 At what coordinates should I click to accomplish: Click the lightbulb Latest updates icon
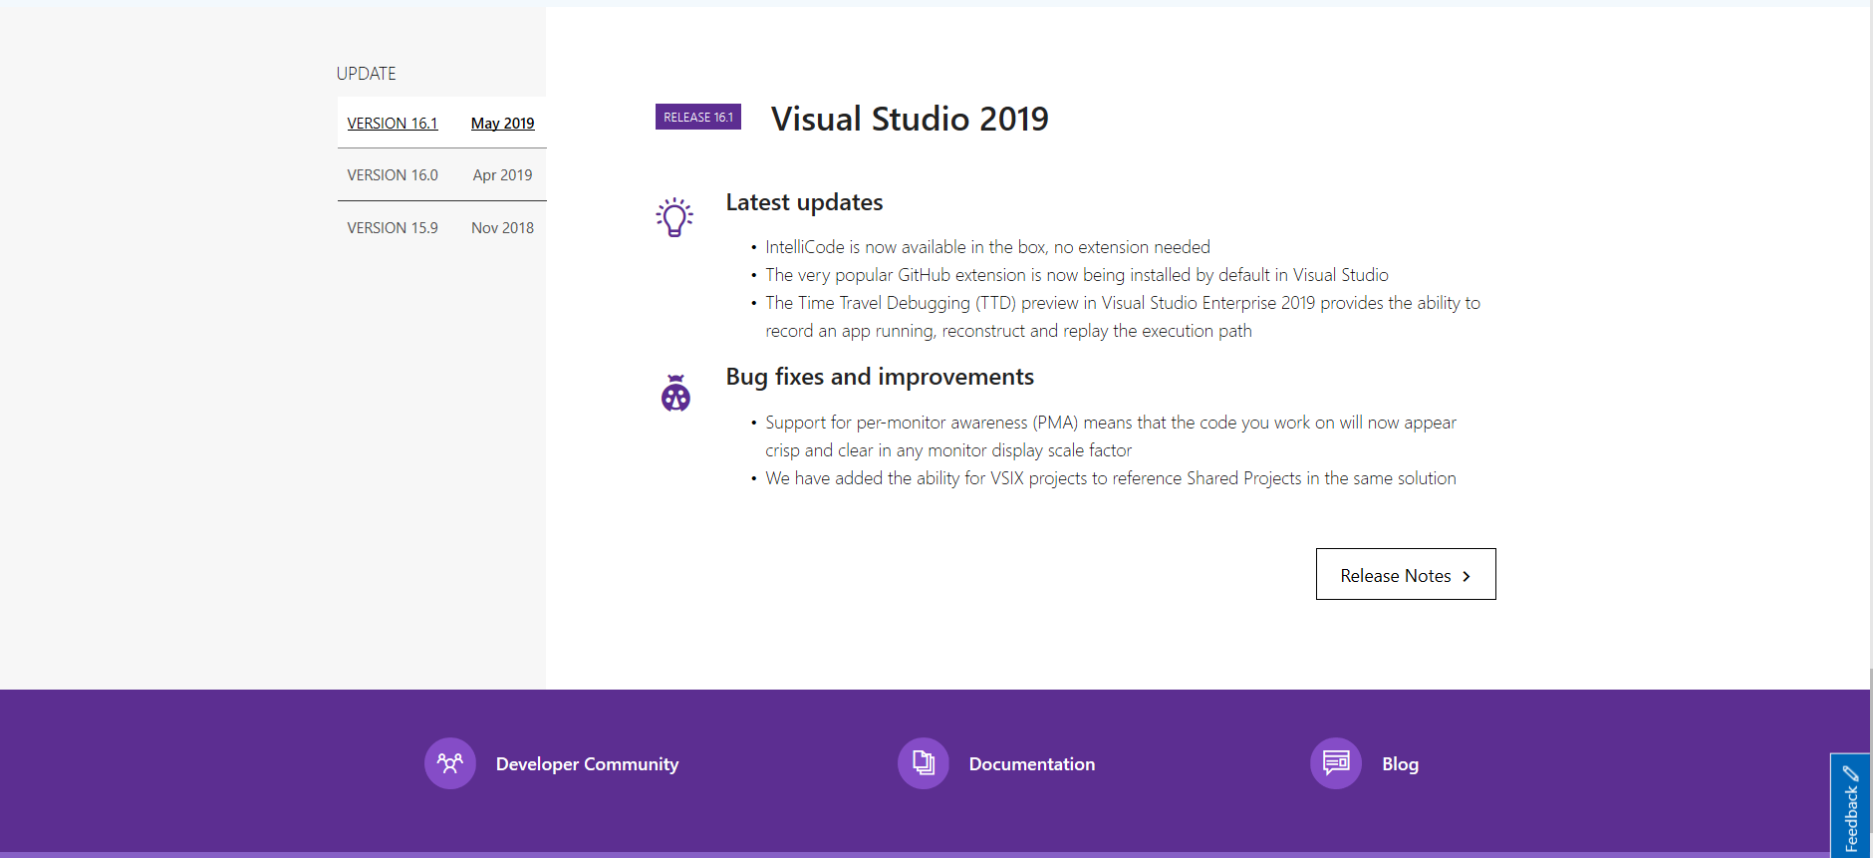coord(674,216)
